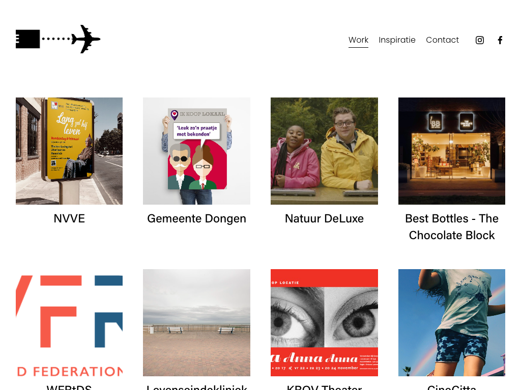Click Best Bottles - The Chocolate Block title

coord(452,227)
